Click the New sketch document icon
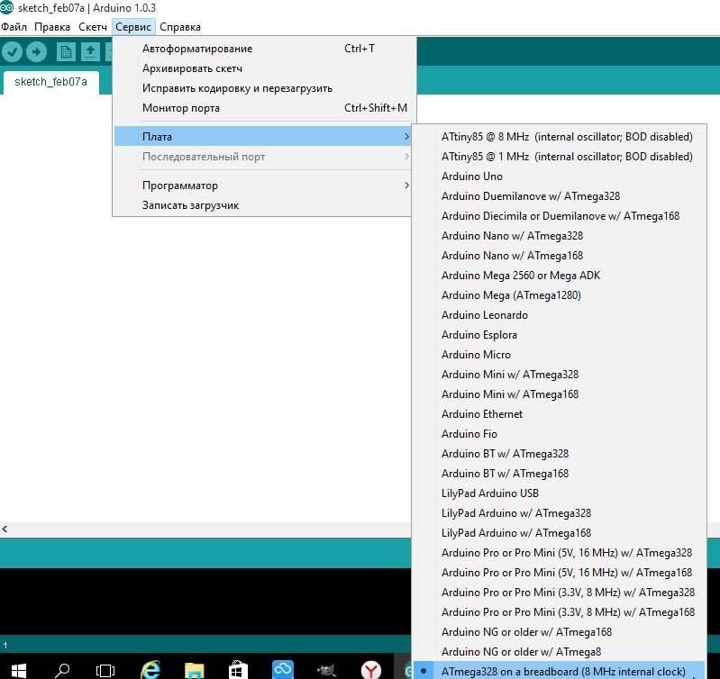 click(x=66, y=51)
